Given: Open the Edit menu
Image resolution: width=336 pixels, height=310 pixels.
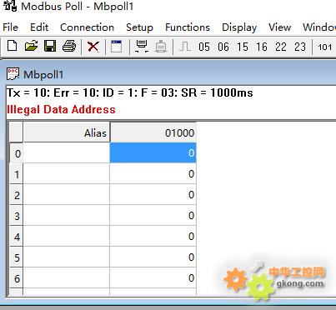Looking at the screenshot, I should tap(39, 27).
